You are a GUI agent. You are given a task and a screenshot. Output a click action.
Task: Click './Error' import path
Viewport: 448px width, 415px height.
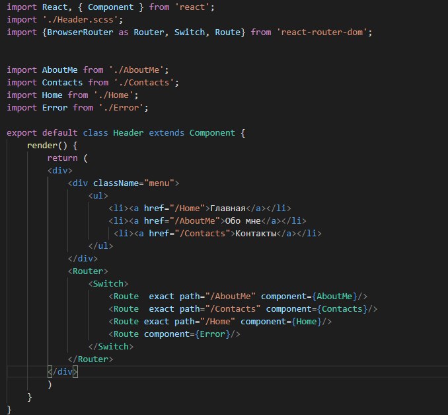pyautogui.click(x=121, y=108)
